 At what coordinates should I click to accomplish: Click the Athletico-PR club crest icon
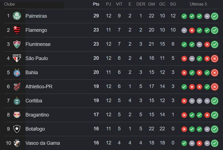pos(17,87)
